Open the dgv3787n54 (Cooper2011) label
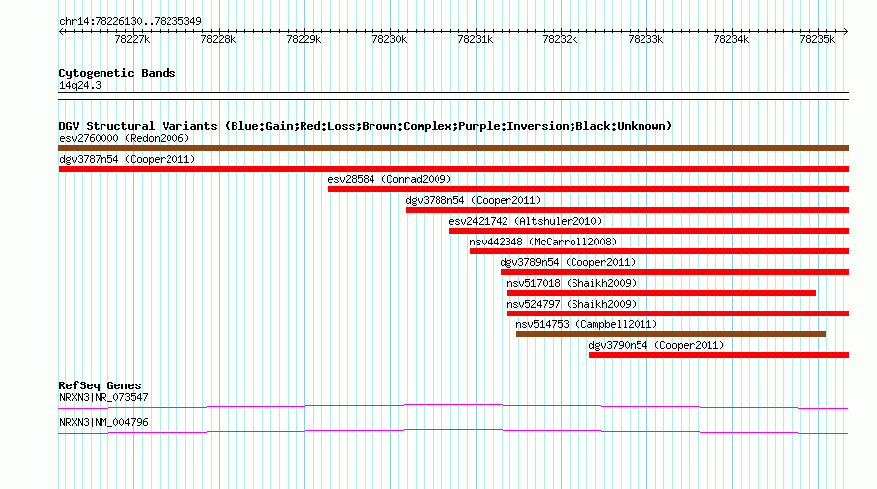The image size is (877, 489). coord(127,159)
